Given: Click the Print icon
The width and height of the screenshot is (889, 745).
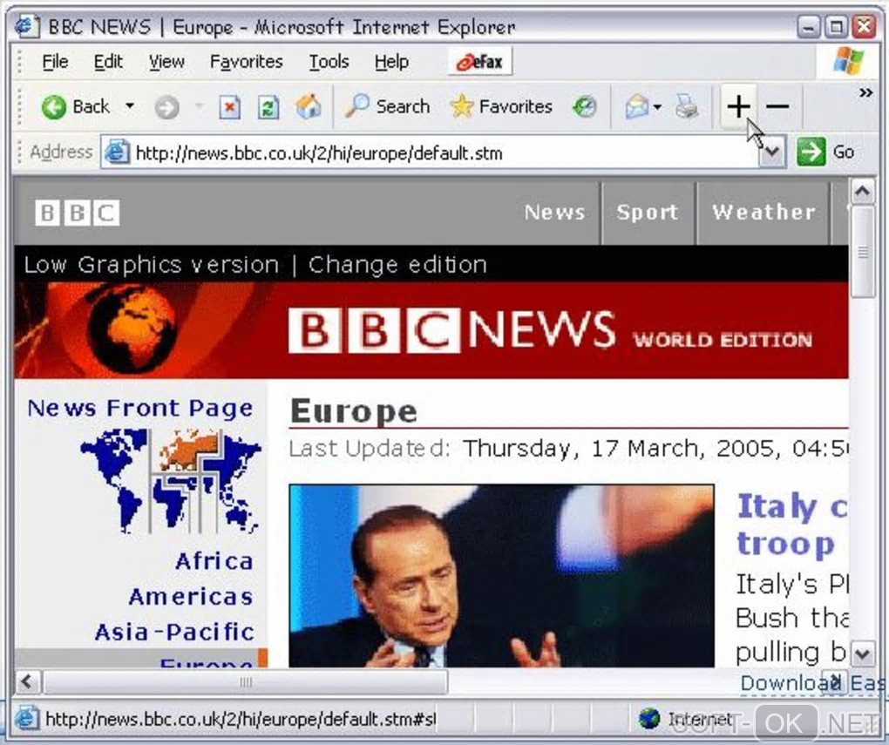Looking at the screenshot, I should point(687,106).
